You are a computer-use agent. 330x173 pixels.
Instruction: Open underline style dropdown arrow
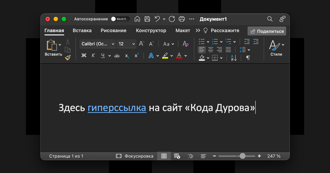coord(109,56)
